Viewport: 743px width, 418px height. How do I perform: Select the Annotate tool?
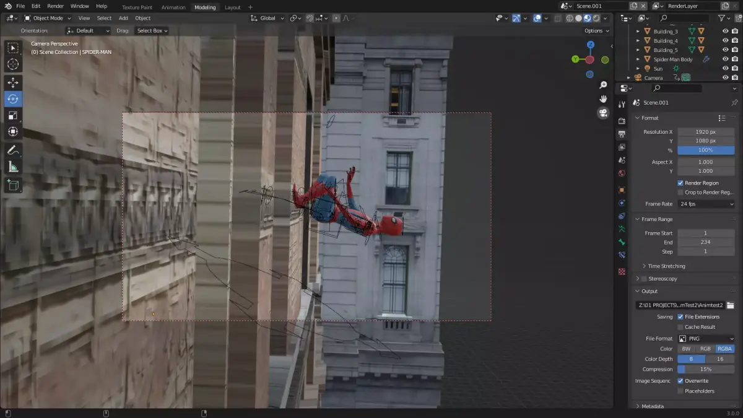(13, 150)
